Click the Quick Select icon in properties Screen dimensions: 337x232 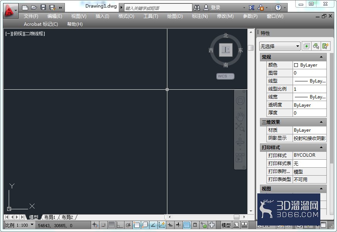pyautogui.click(x=326, y=46)
